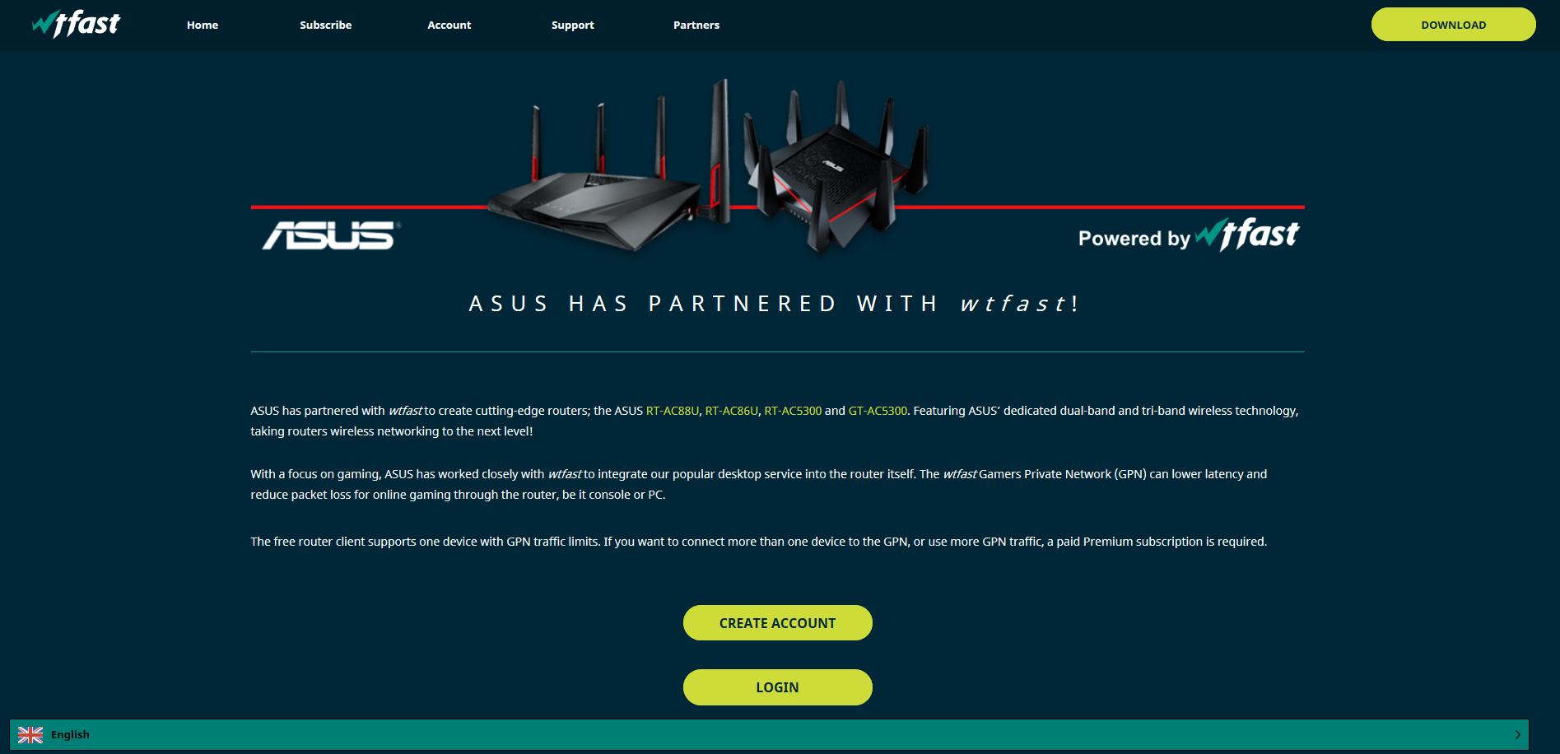Go to the Subscribe page
The height and width of the screenshot is (754, 1560).
coord(326,25)
